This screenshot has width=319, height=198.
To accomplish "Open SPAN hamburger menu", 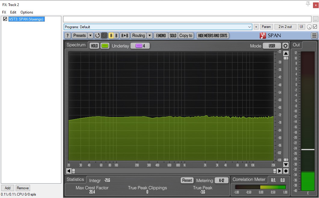I will pos(314,35).
